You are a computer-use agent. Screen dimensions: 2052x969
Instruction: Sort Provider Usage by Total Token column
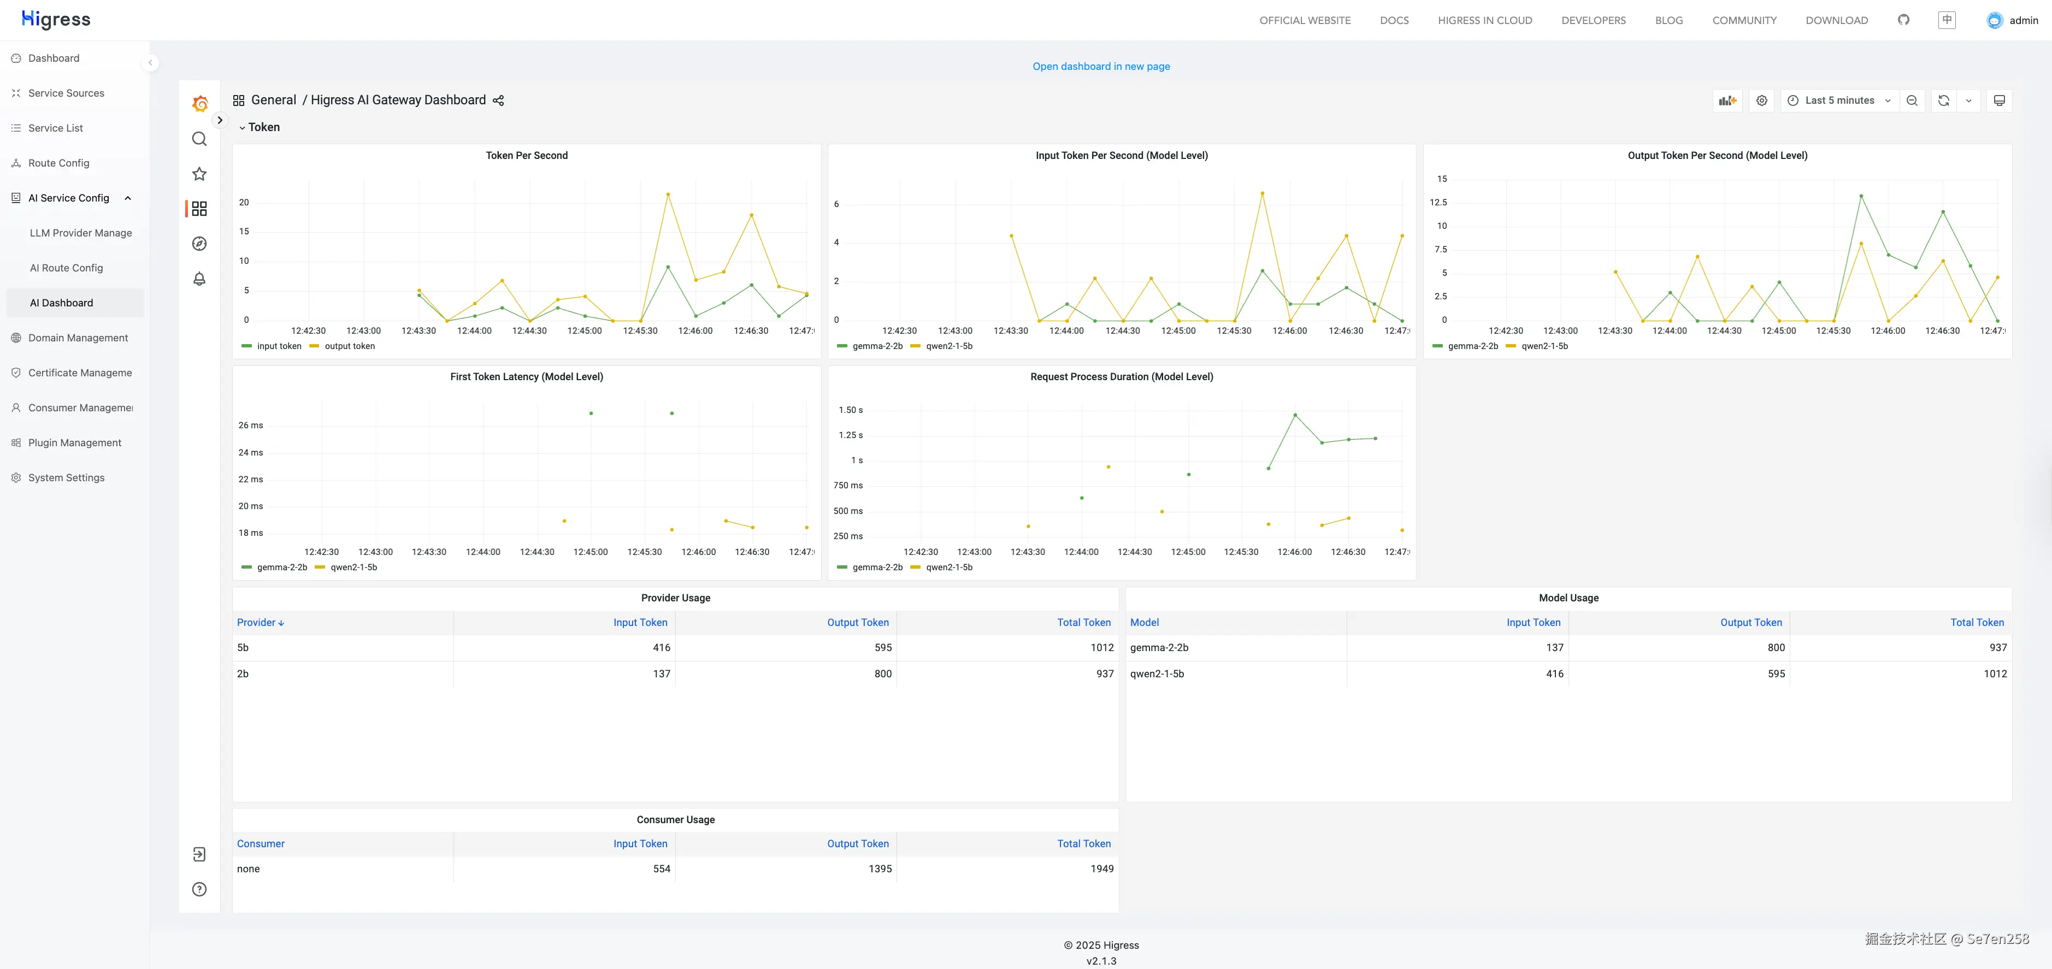[1083, 623]
